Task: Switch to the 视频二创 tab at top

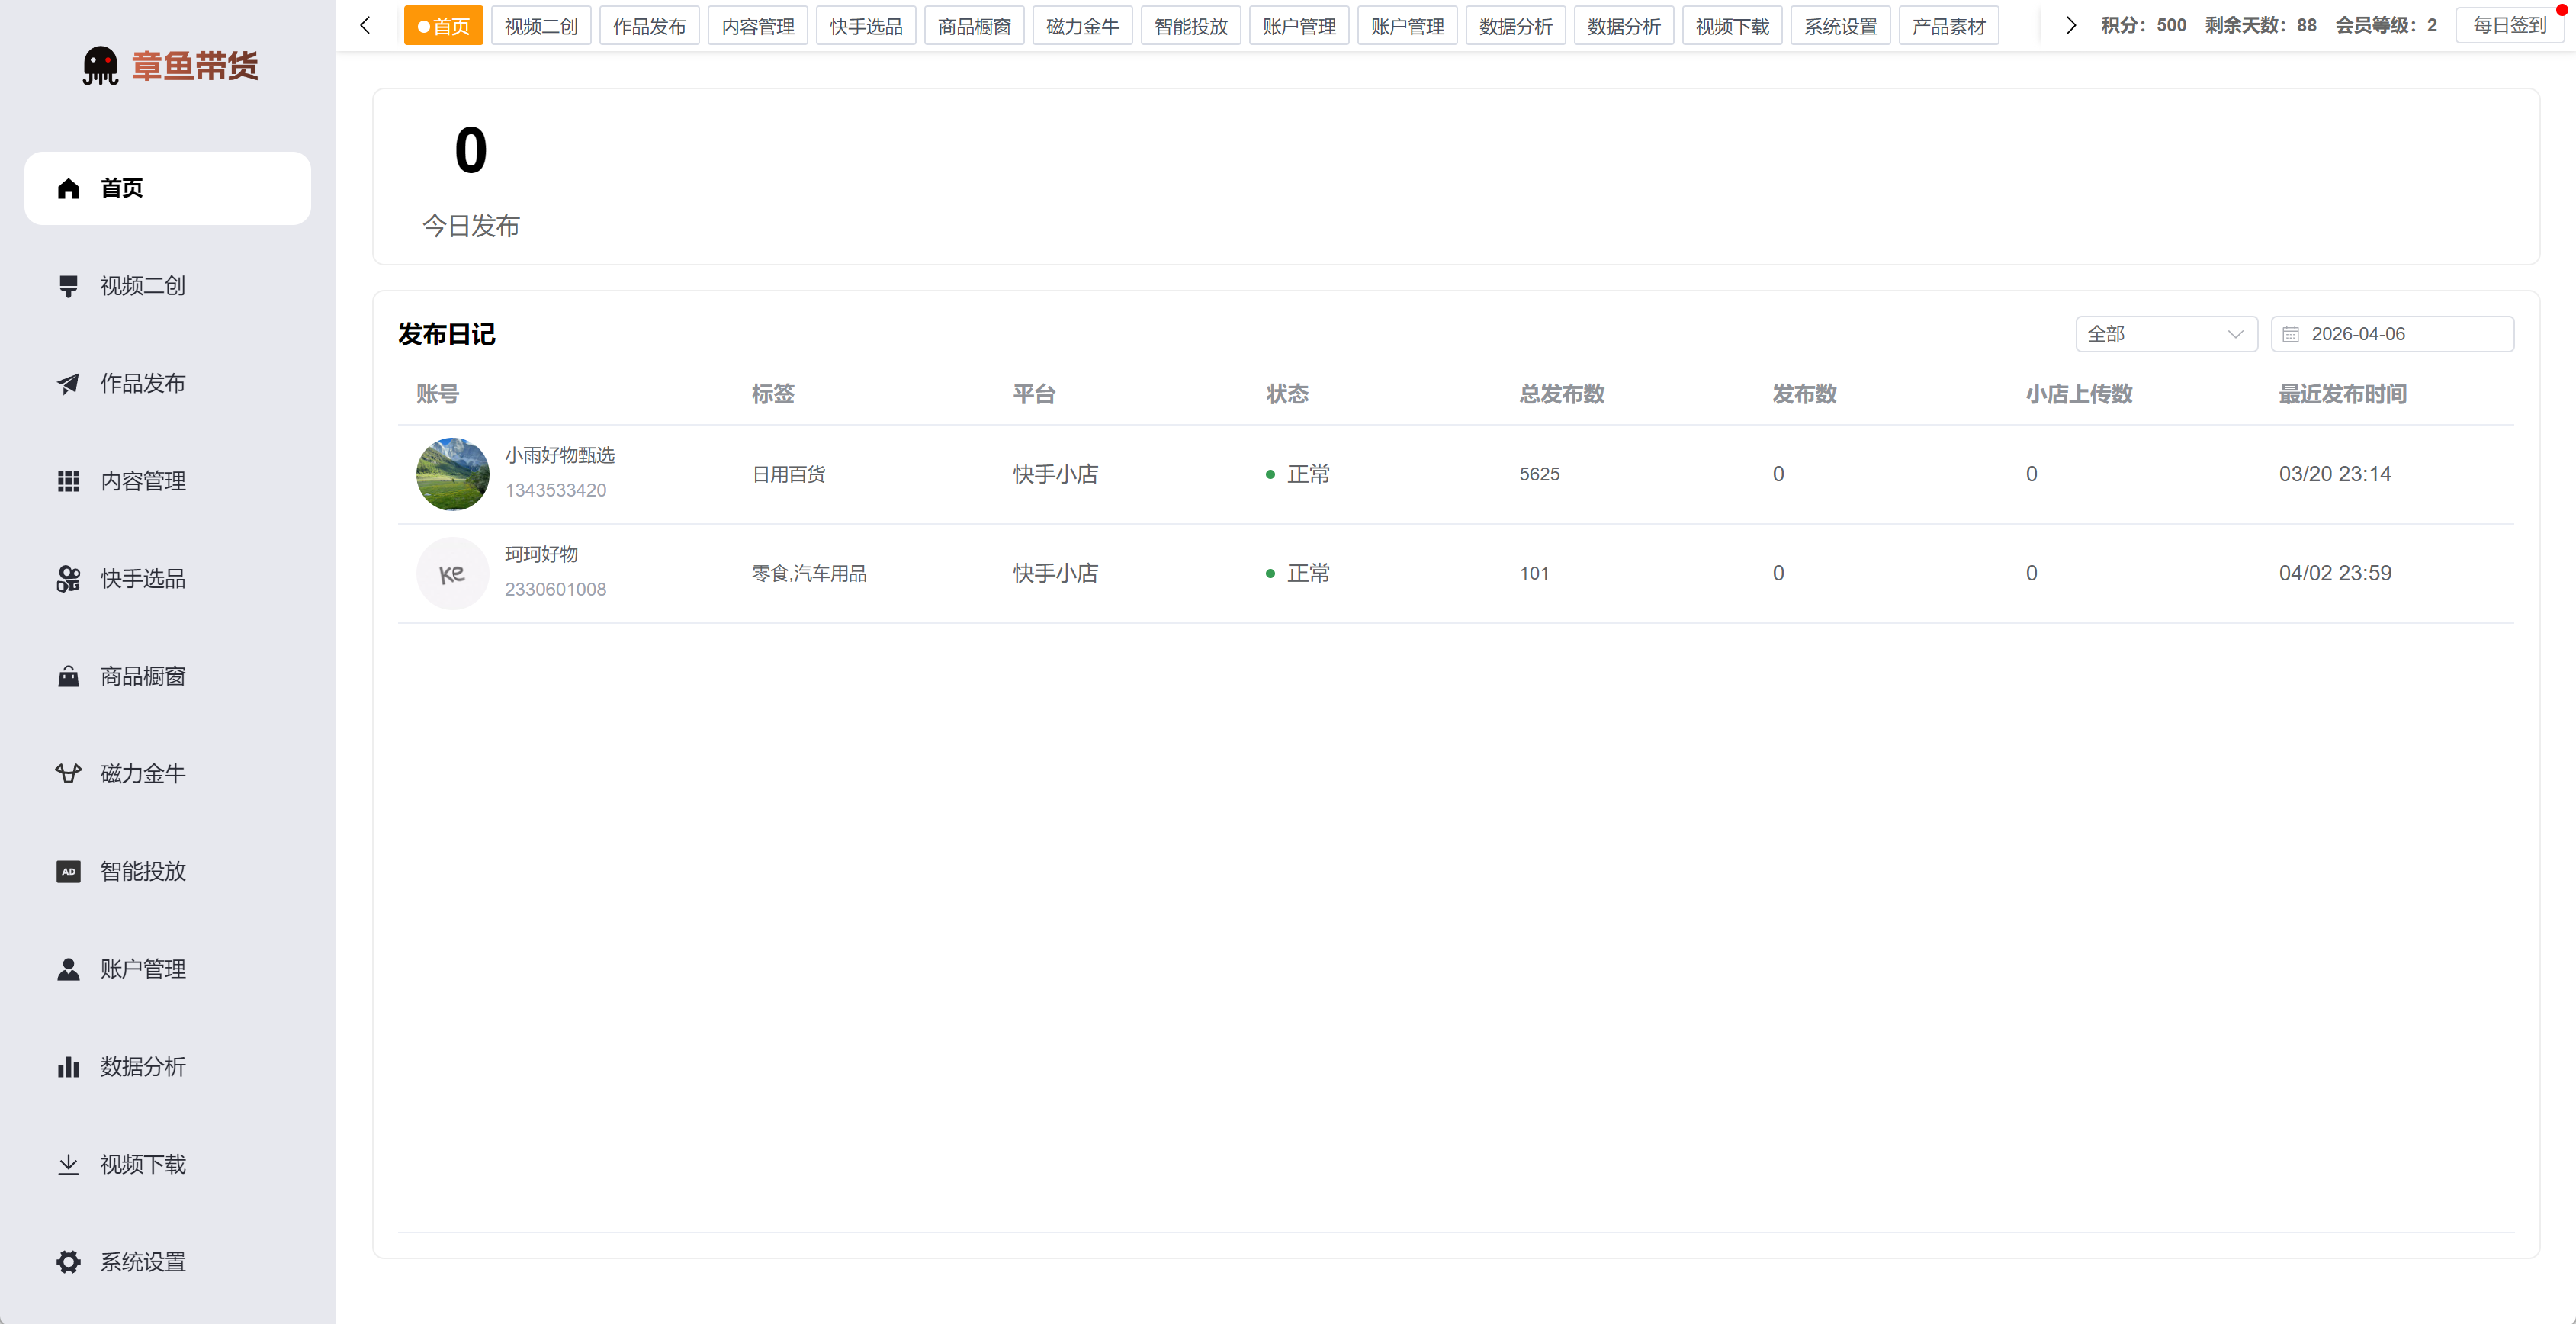Action: (x=541, y=26)
